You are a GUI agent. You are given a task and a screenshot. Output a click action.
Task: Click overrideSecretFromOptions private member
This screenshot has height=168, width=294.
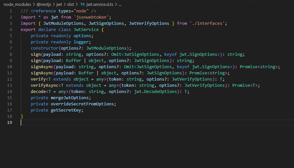(82, 104)
